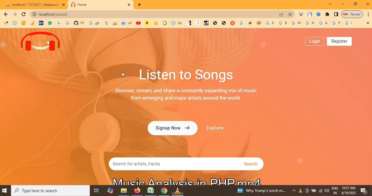Click the Signup Now button

point(172,128)
